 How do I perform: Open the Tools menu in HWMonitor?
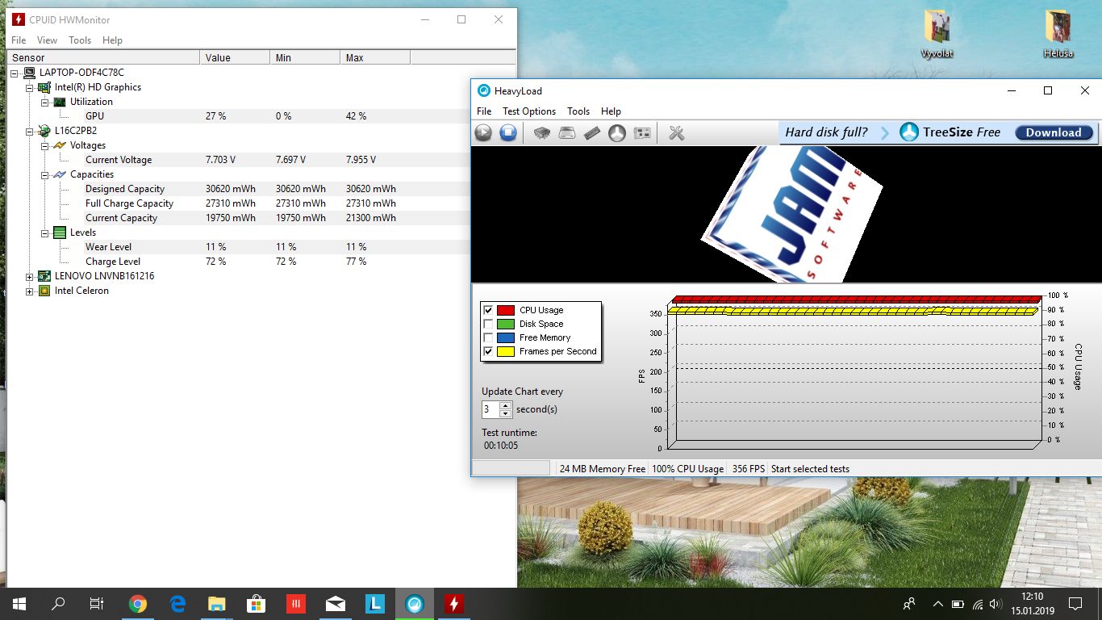click(80, 40)
